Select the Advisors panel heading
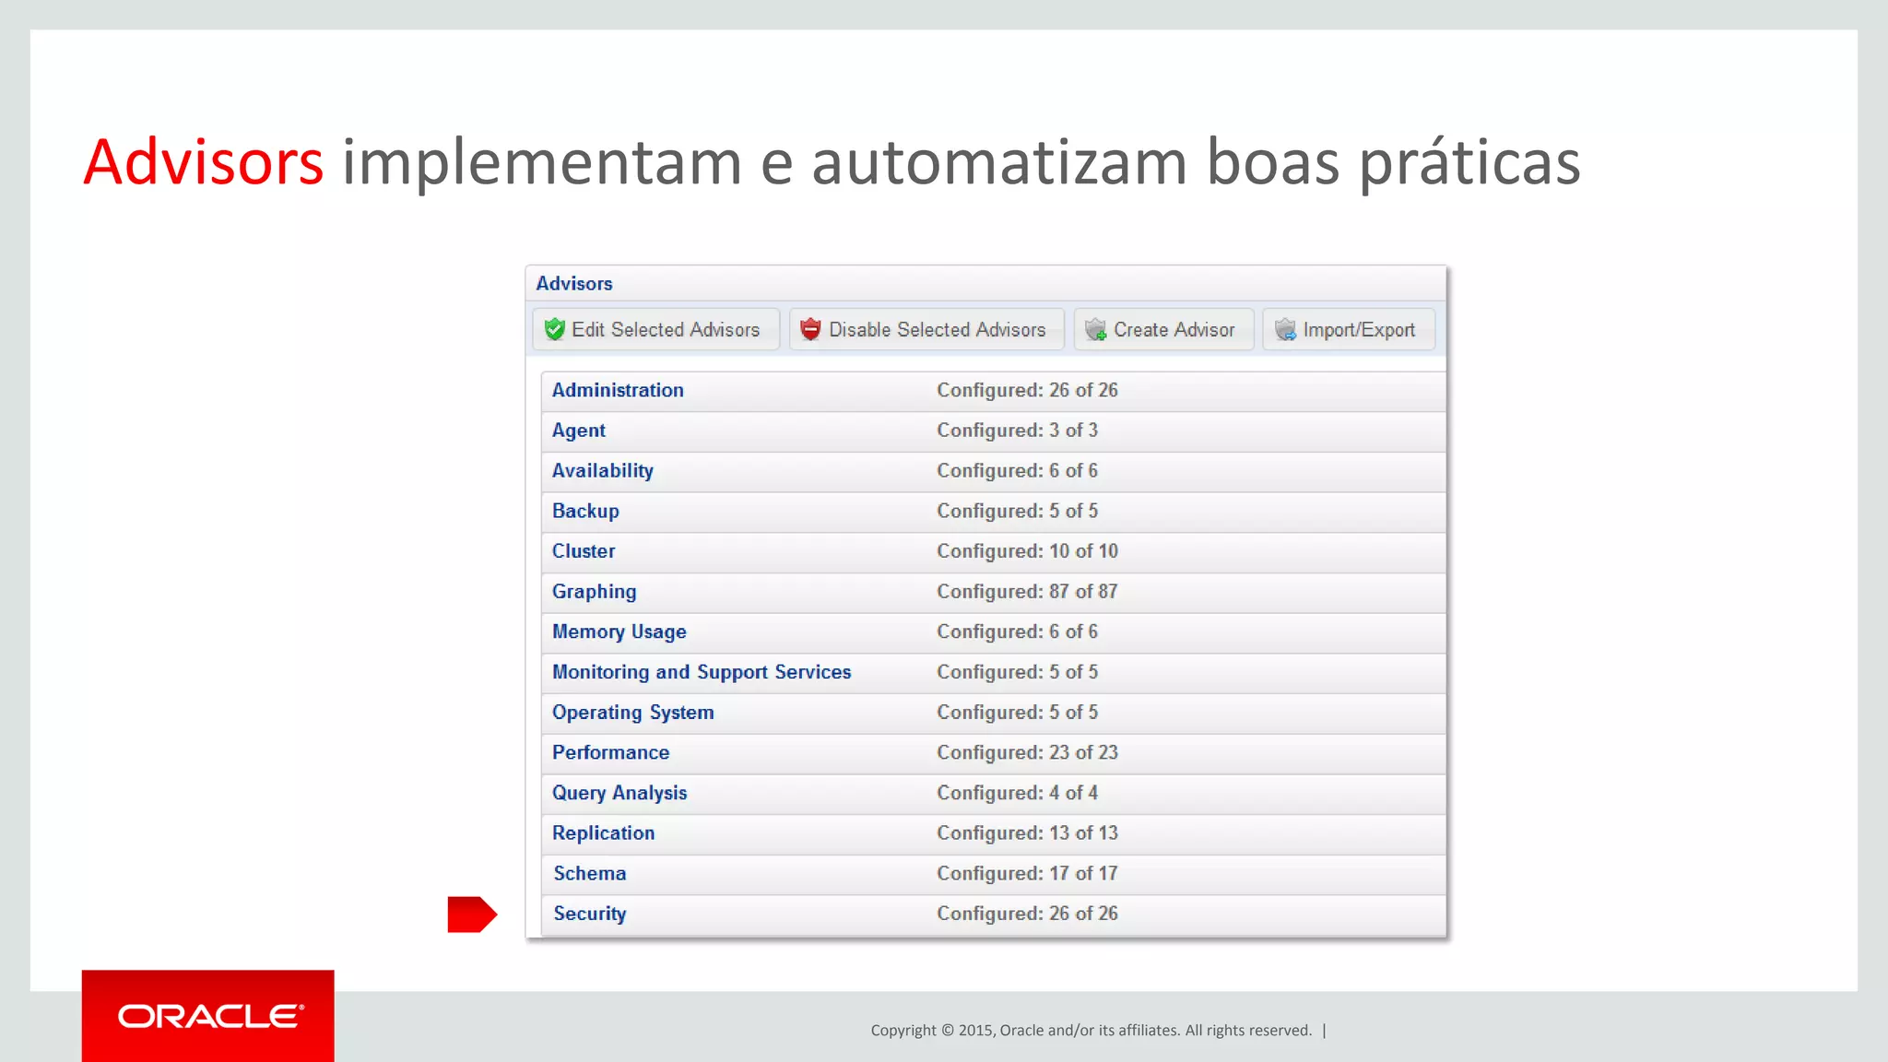Viewport: 1888px width, 1062px height. click(x=574, y=284)
